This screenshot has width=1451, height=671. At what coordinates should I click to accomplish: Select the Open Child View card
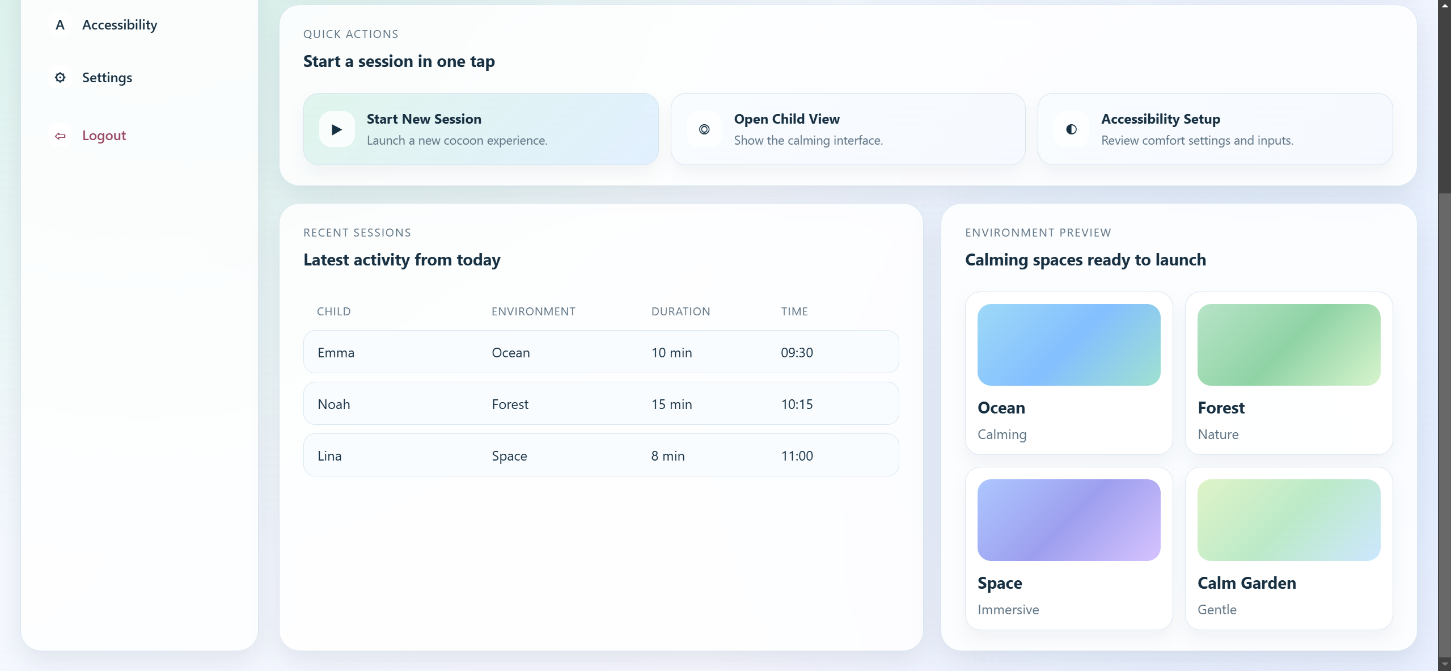(x=848, y=129)
